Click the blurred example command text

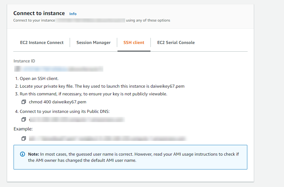click(108, 139)
